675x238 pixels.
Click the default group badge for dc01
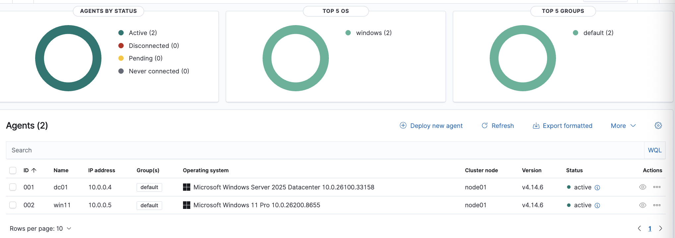pyautogui.click(x=149, y=187)
